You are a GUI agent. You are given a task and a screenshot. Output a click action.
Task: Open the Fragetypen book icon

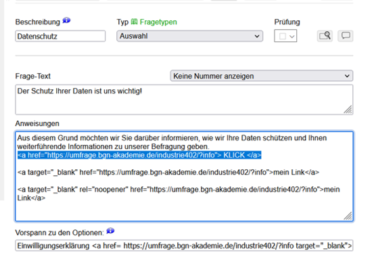click(135, 22)
